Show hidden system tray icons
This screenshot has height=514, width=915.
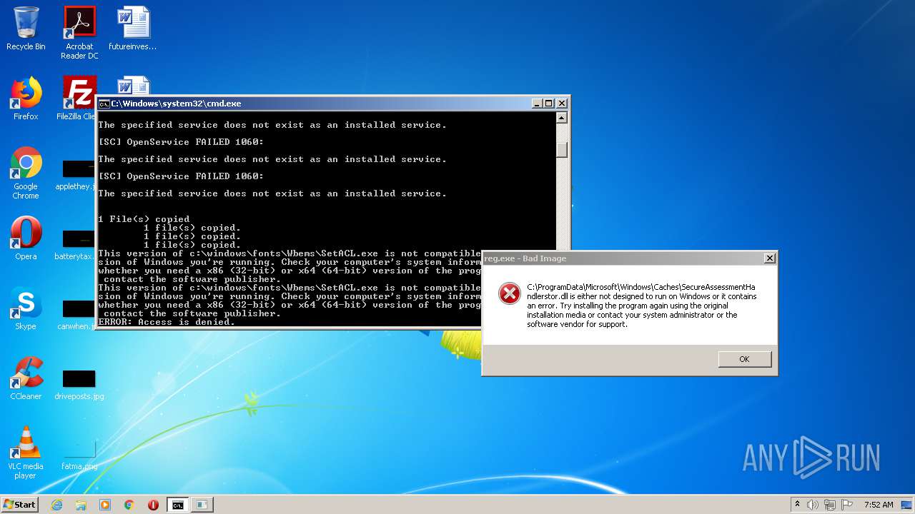tap(797, 505)
